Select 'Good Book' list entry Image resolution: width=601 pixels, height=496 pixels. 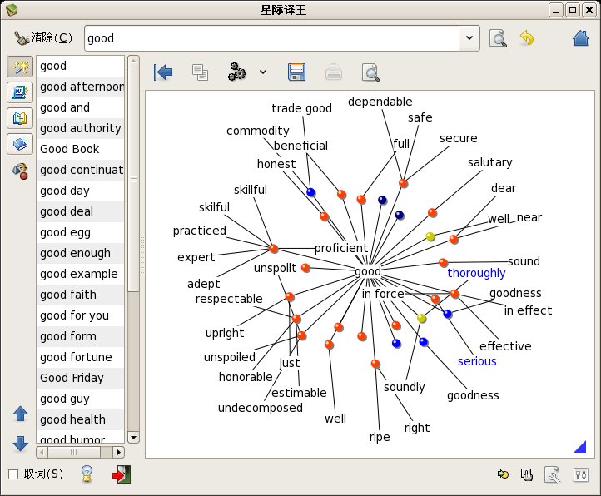pos(80,149)
